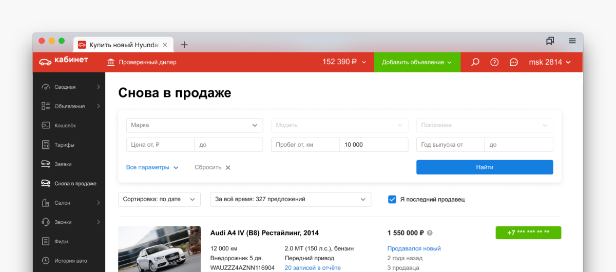The height and width of the screenshot is (272, 616).
Task: Click Салон building icon
Action: point(45,203)
